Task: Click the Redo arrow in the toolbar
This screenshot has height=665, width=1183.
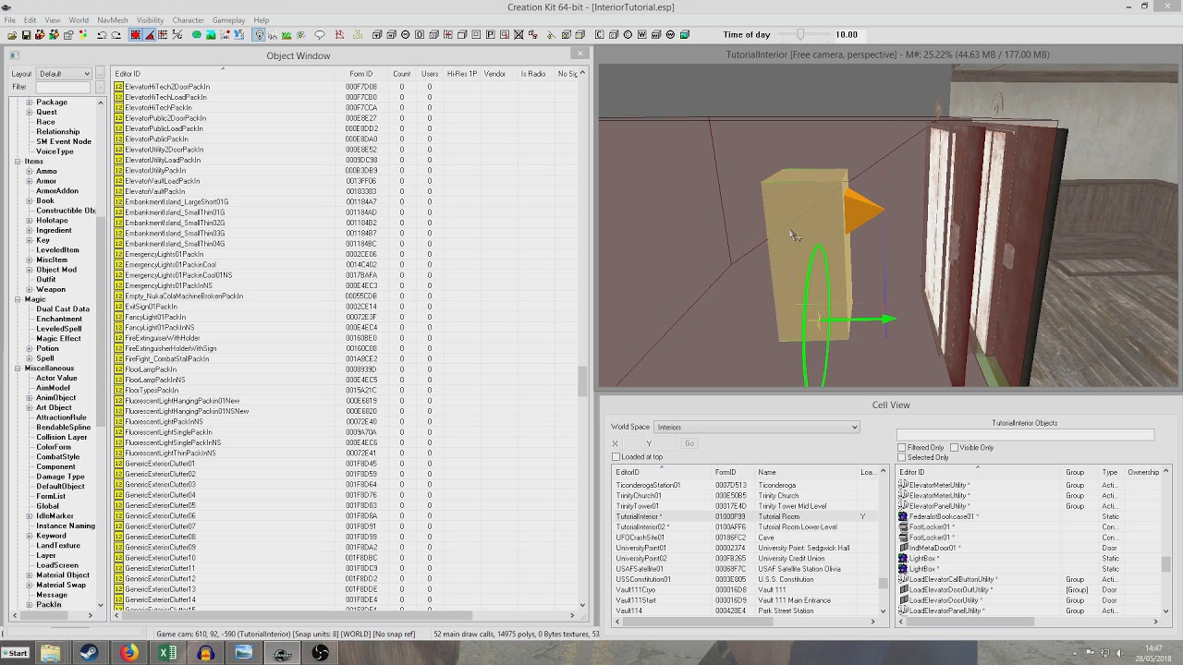Action: (x=116, y=35)
